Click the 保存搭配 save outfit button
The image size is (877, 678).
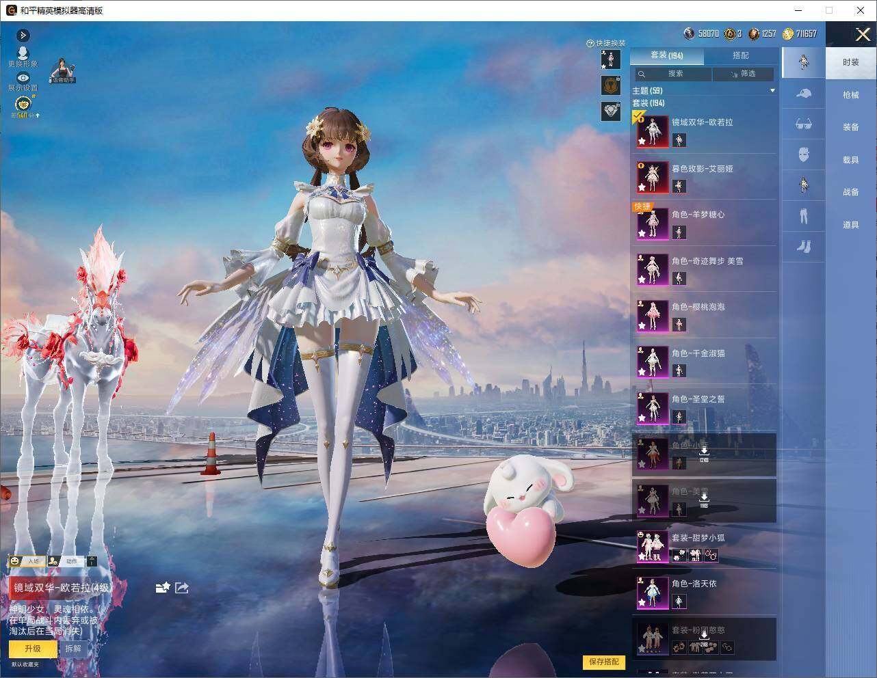(x=604, y=662)
